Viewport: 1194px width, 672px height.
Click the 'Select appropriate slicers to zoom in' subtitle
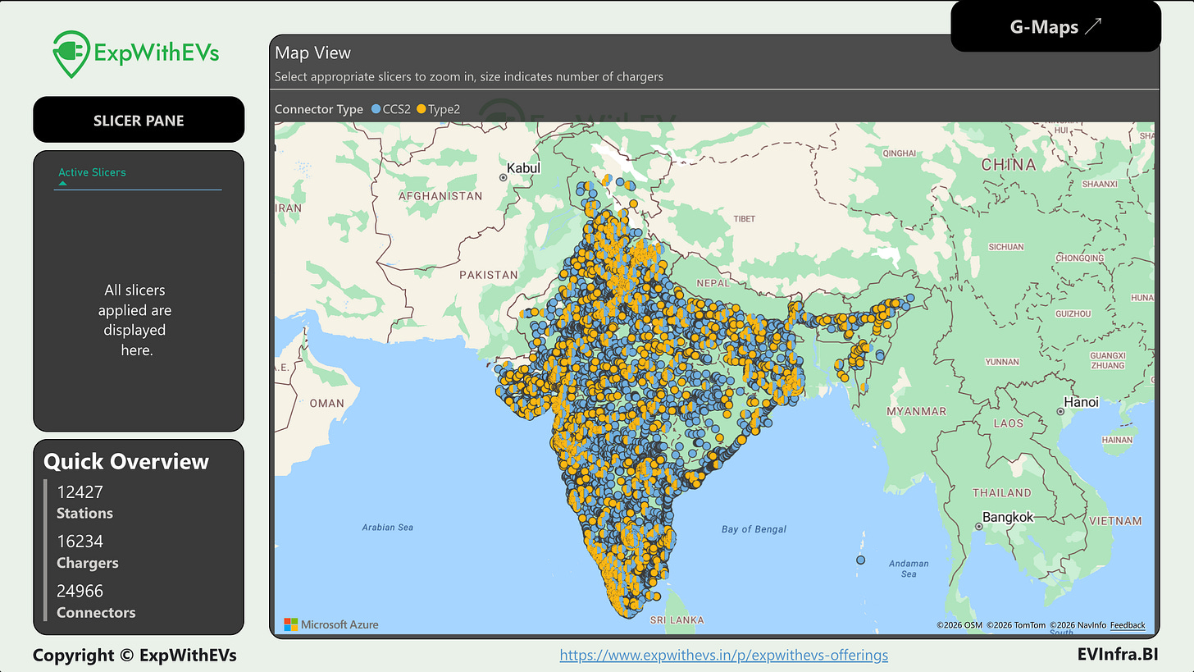(x=469, y=77)
